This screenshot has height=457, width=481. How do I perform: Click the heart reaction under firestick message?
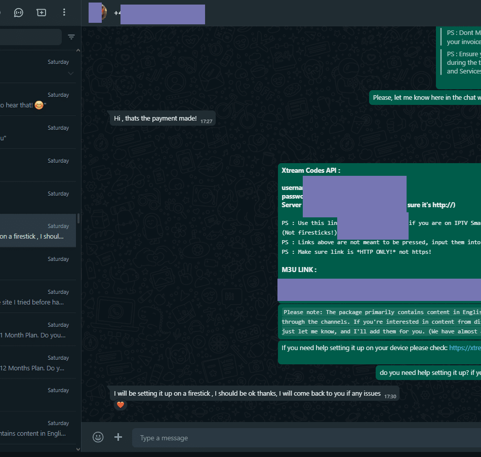click(120, 405)
